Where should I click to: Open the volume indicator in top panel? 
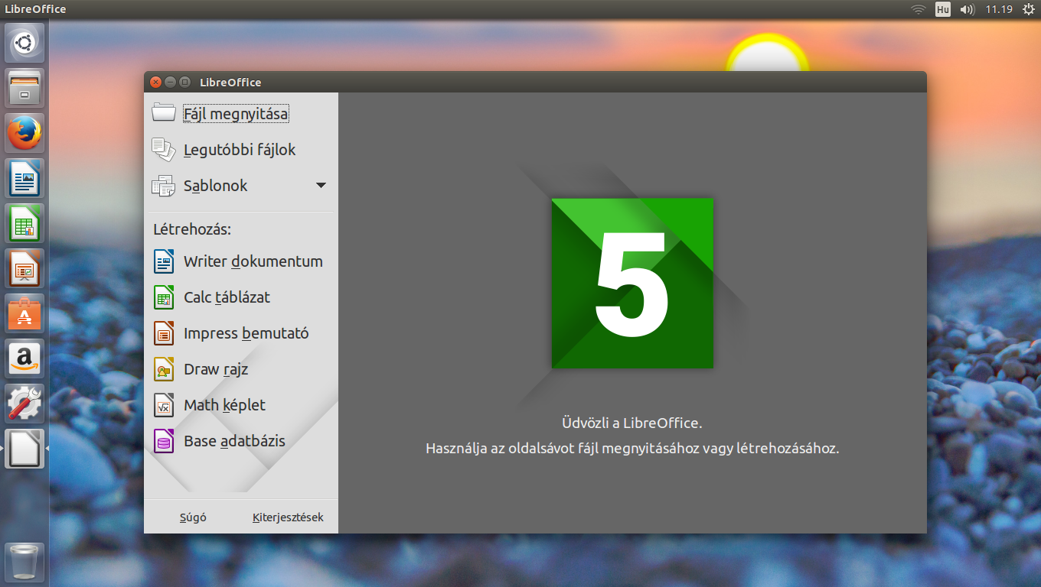pyautogui.click(x=967, y=9)
